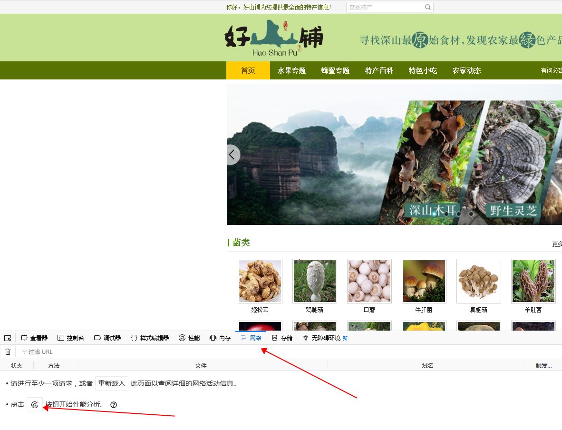Click the 重新载入 reload button

point(112,383)
